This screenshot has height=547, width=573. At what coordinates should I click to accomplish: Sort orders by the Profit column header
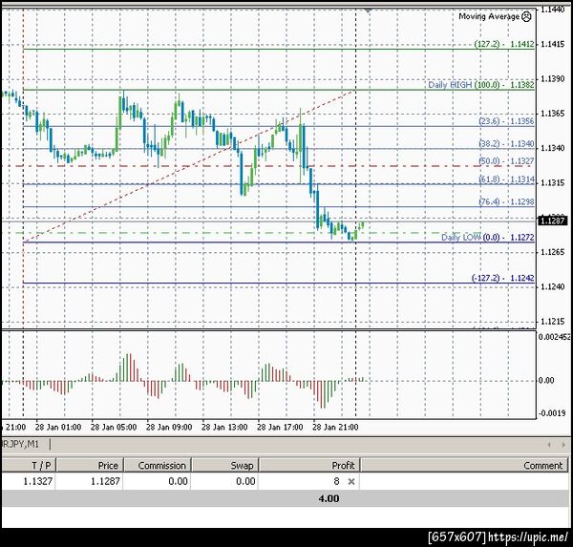[x=309, y=465]
